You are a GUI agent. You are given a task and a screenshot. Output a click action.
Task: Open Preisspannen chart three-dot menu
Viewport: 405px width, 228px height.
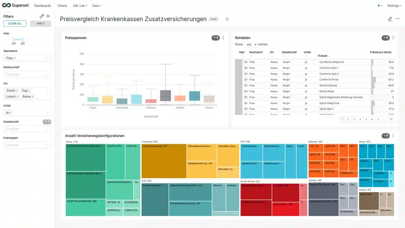coord(223,38)
